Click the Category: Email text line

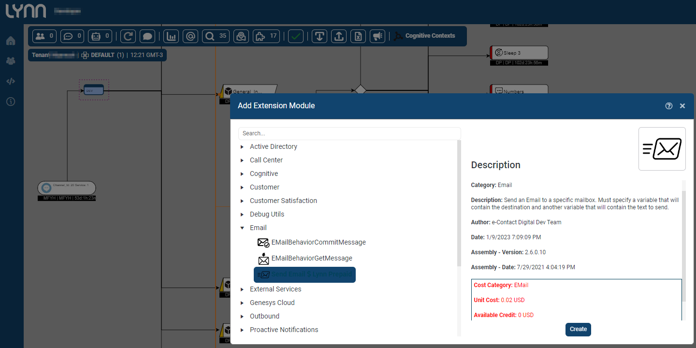tap(492, 185)
